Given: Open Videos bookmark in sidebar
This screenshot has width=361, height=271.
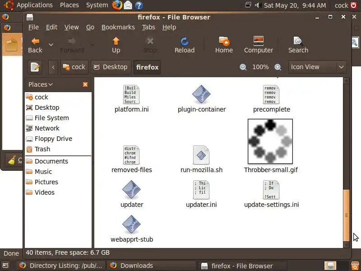Looking at the screenshot, I should (x=58, y=192).
